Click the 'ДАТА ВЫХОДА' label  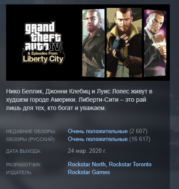click(24, 151)
